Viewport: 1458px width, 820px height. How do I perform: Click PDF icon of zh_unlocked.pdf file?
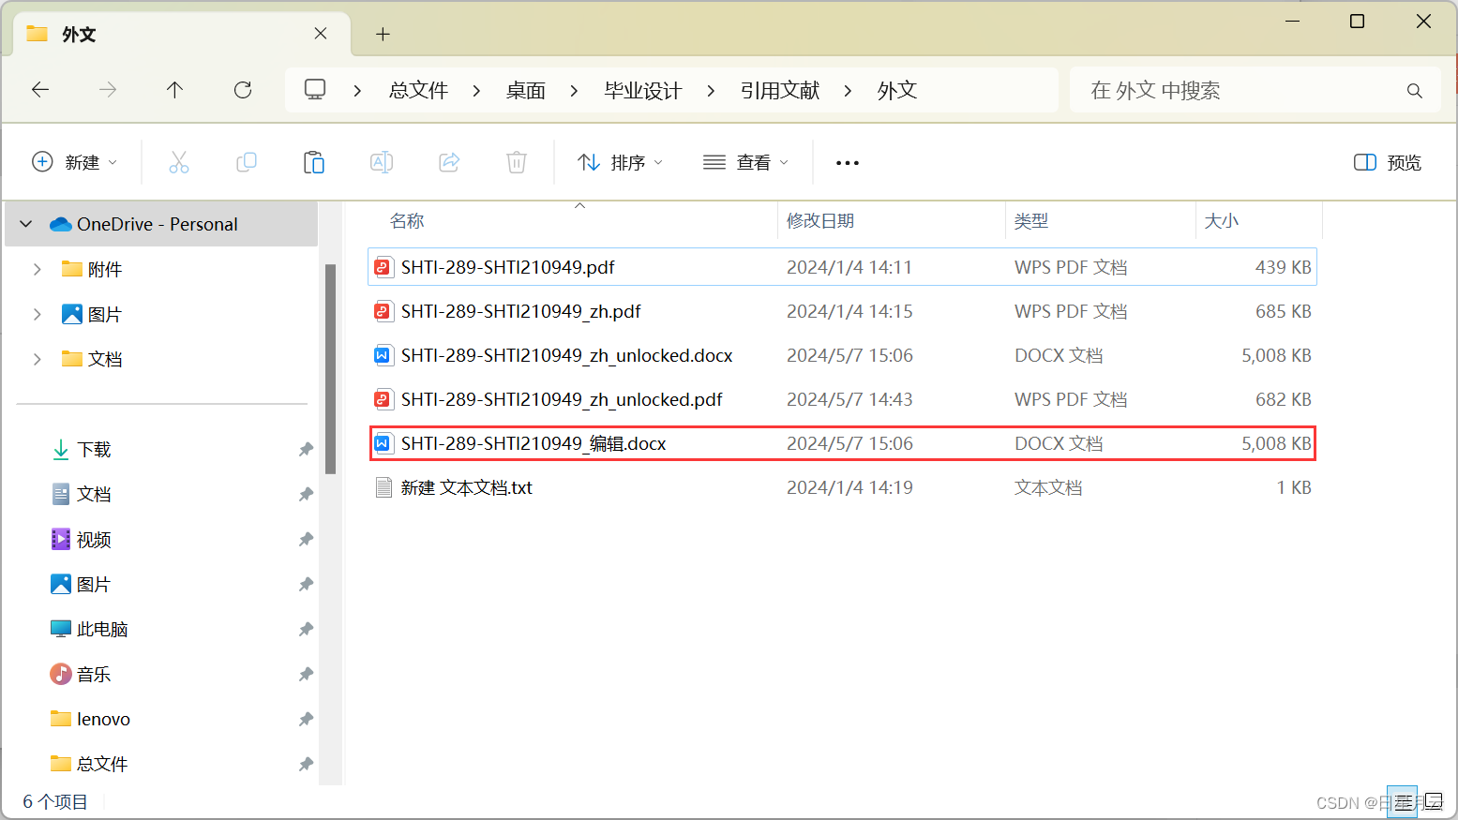point(383,399)
